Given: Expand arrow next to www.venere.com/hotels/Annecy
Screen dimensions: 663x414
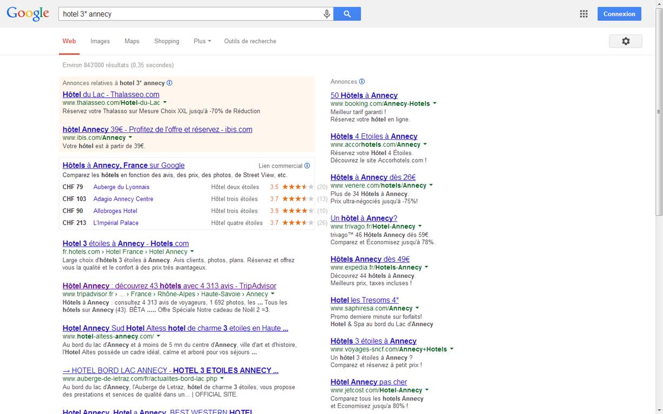Looking at the screenshot, I should click(431, 185).
